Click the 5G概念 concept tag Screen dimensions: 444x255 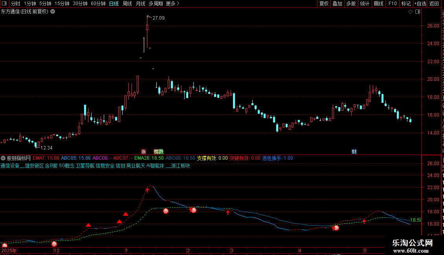coord(66,166)
